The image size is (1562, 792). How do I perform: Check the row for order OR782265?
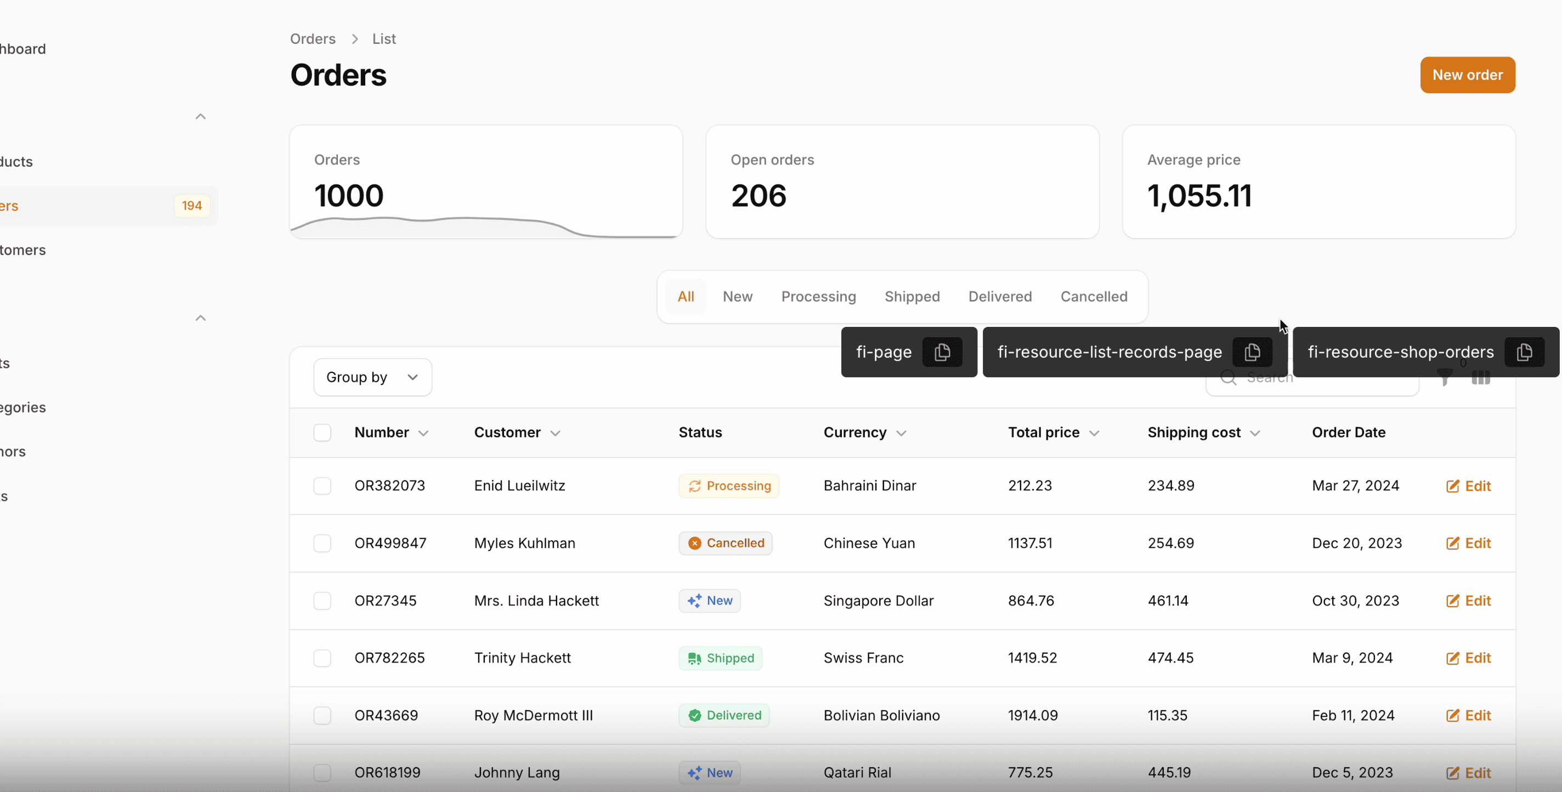point(322,659)
